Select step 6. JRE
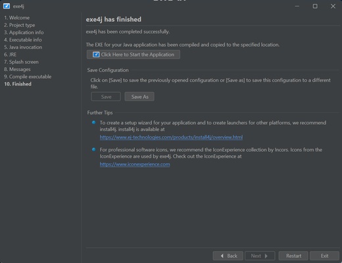The height and width of the screenshot is (263, 342). pyautogui.click(x=11, y=55)
